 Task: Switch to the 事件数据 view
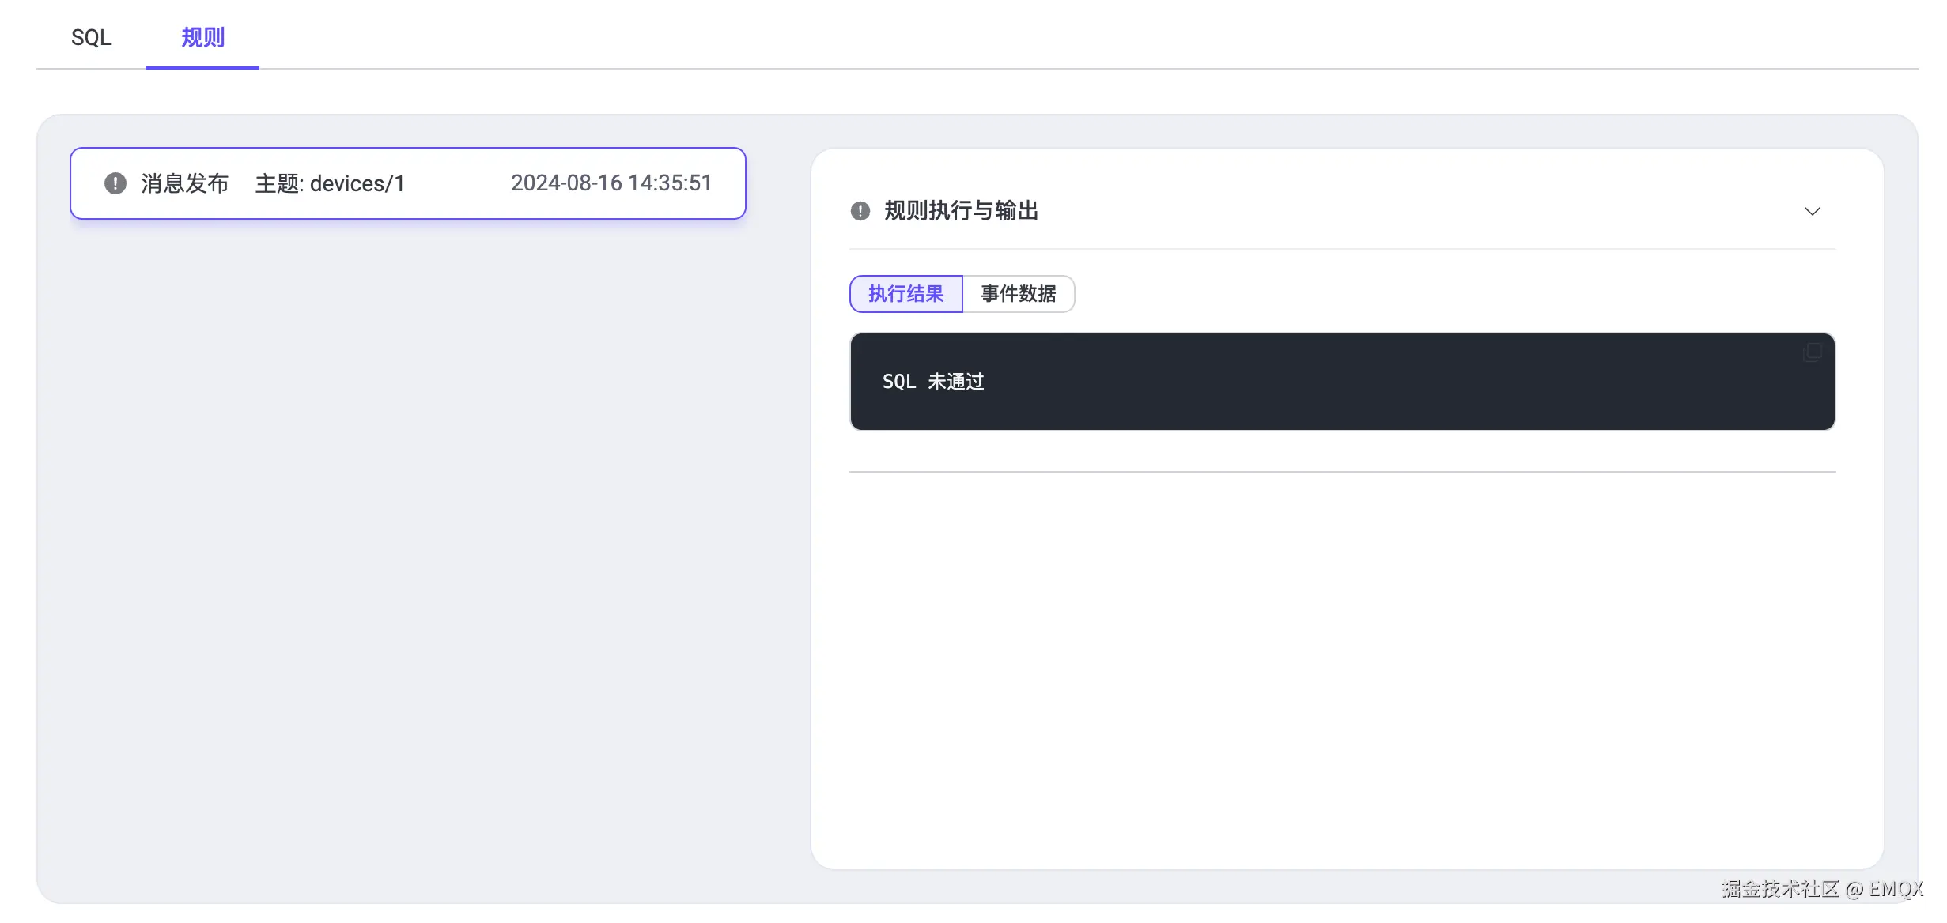(1018, 294)
